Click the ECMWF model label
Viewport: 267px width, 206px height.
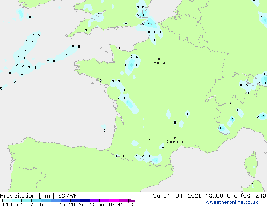66,196
